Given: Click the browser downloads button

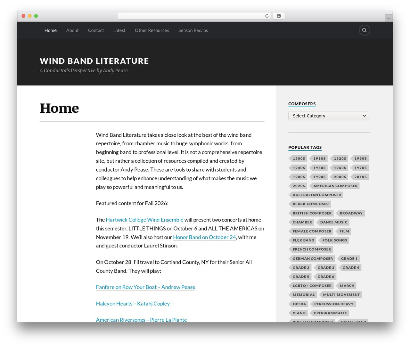Looking at the screenshot, I should 279,16.
